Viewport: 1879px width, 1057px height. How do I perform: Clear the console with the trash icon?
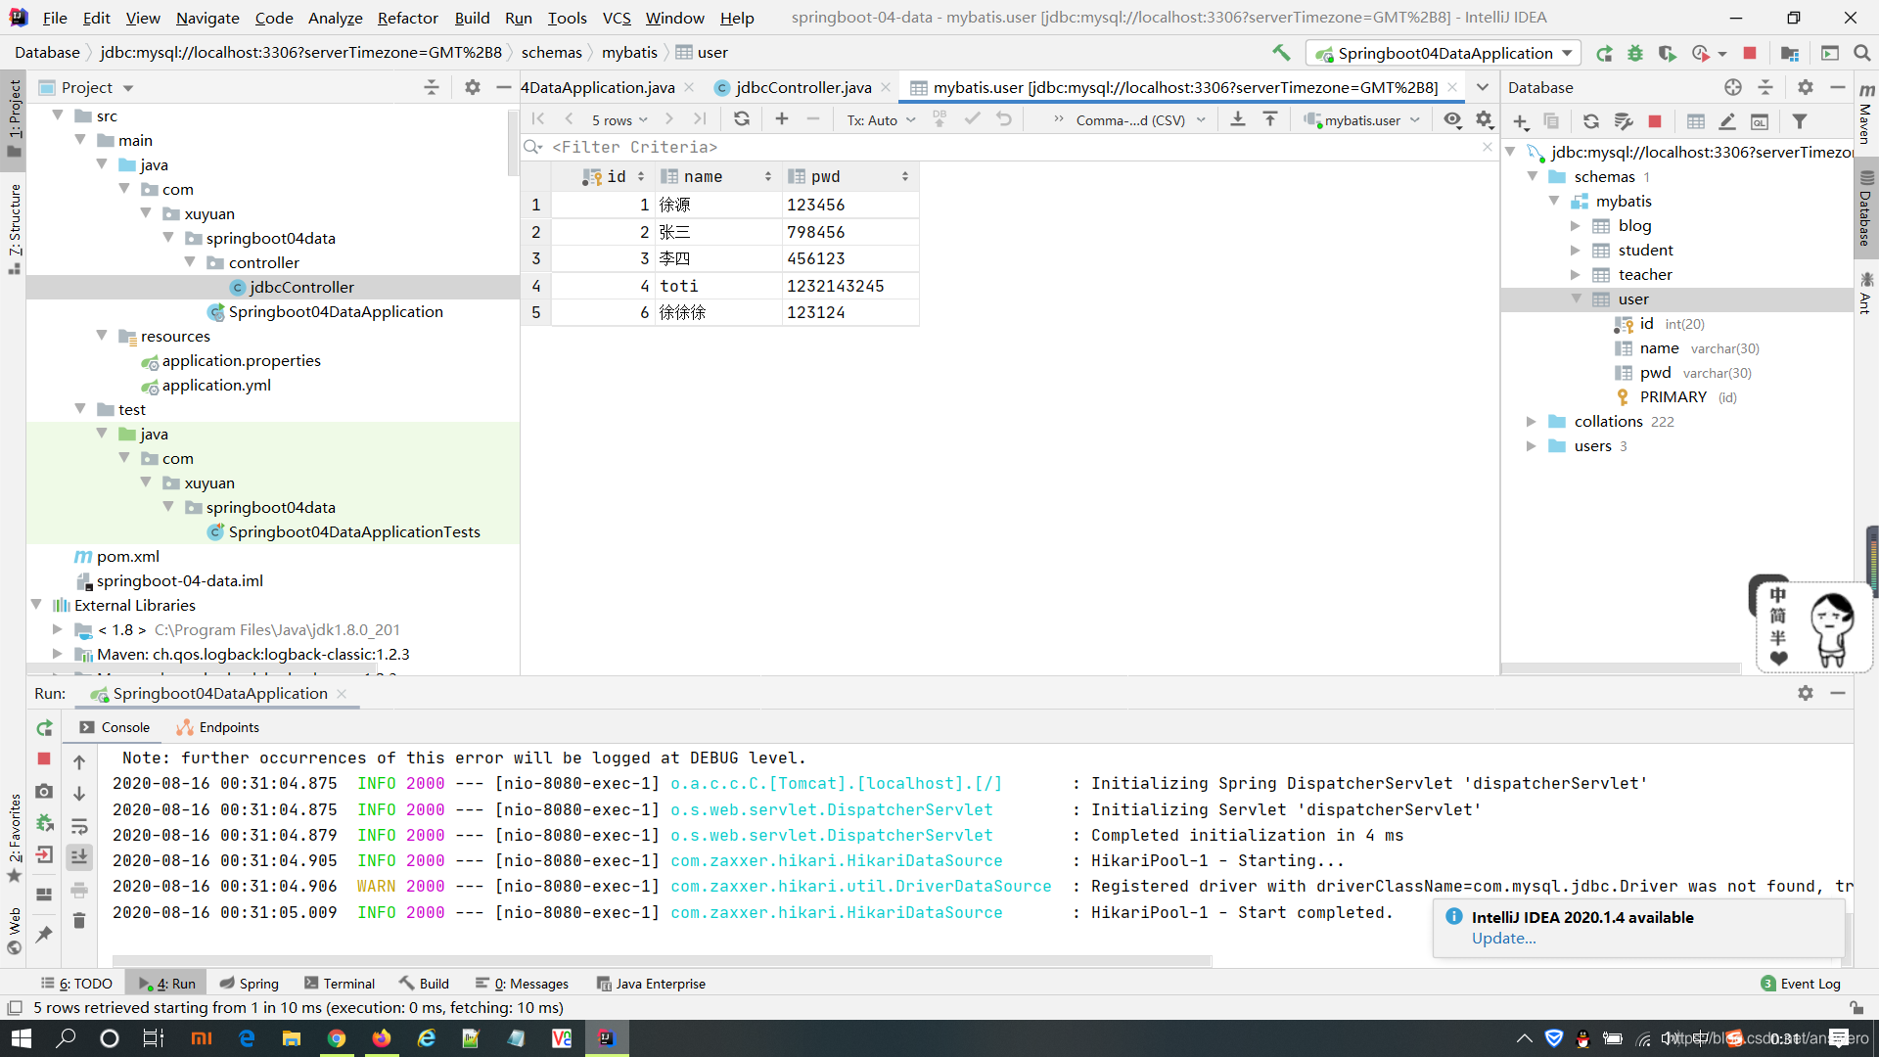coord(79,920)
